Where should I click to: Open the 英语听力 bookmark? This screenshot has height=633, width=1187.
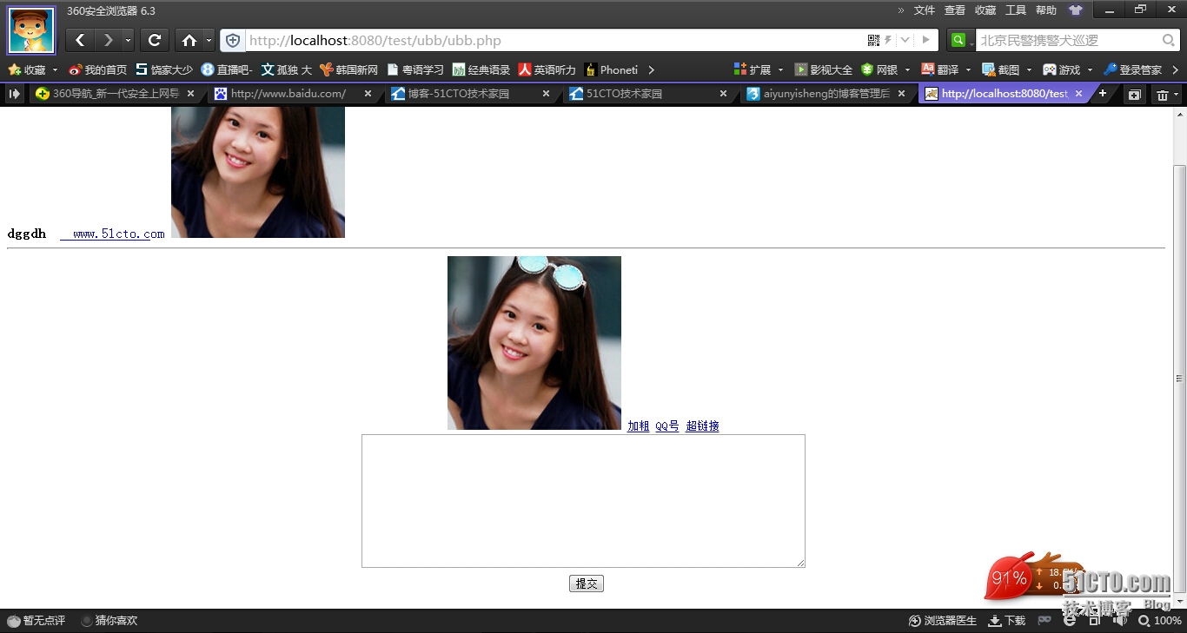point(547,69)
